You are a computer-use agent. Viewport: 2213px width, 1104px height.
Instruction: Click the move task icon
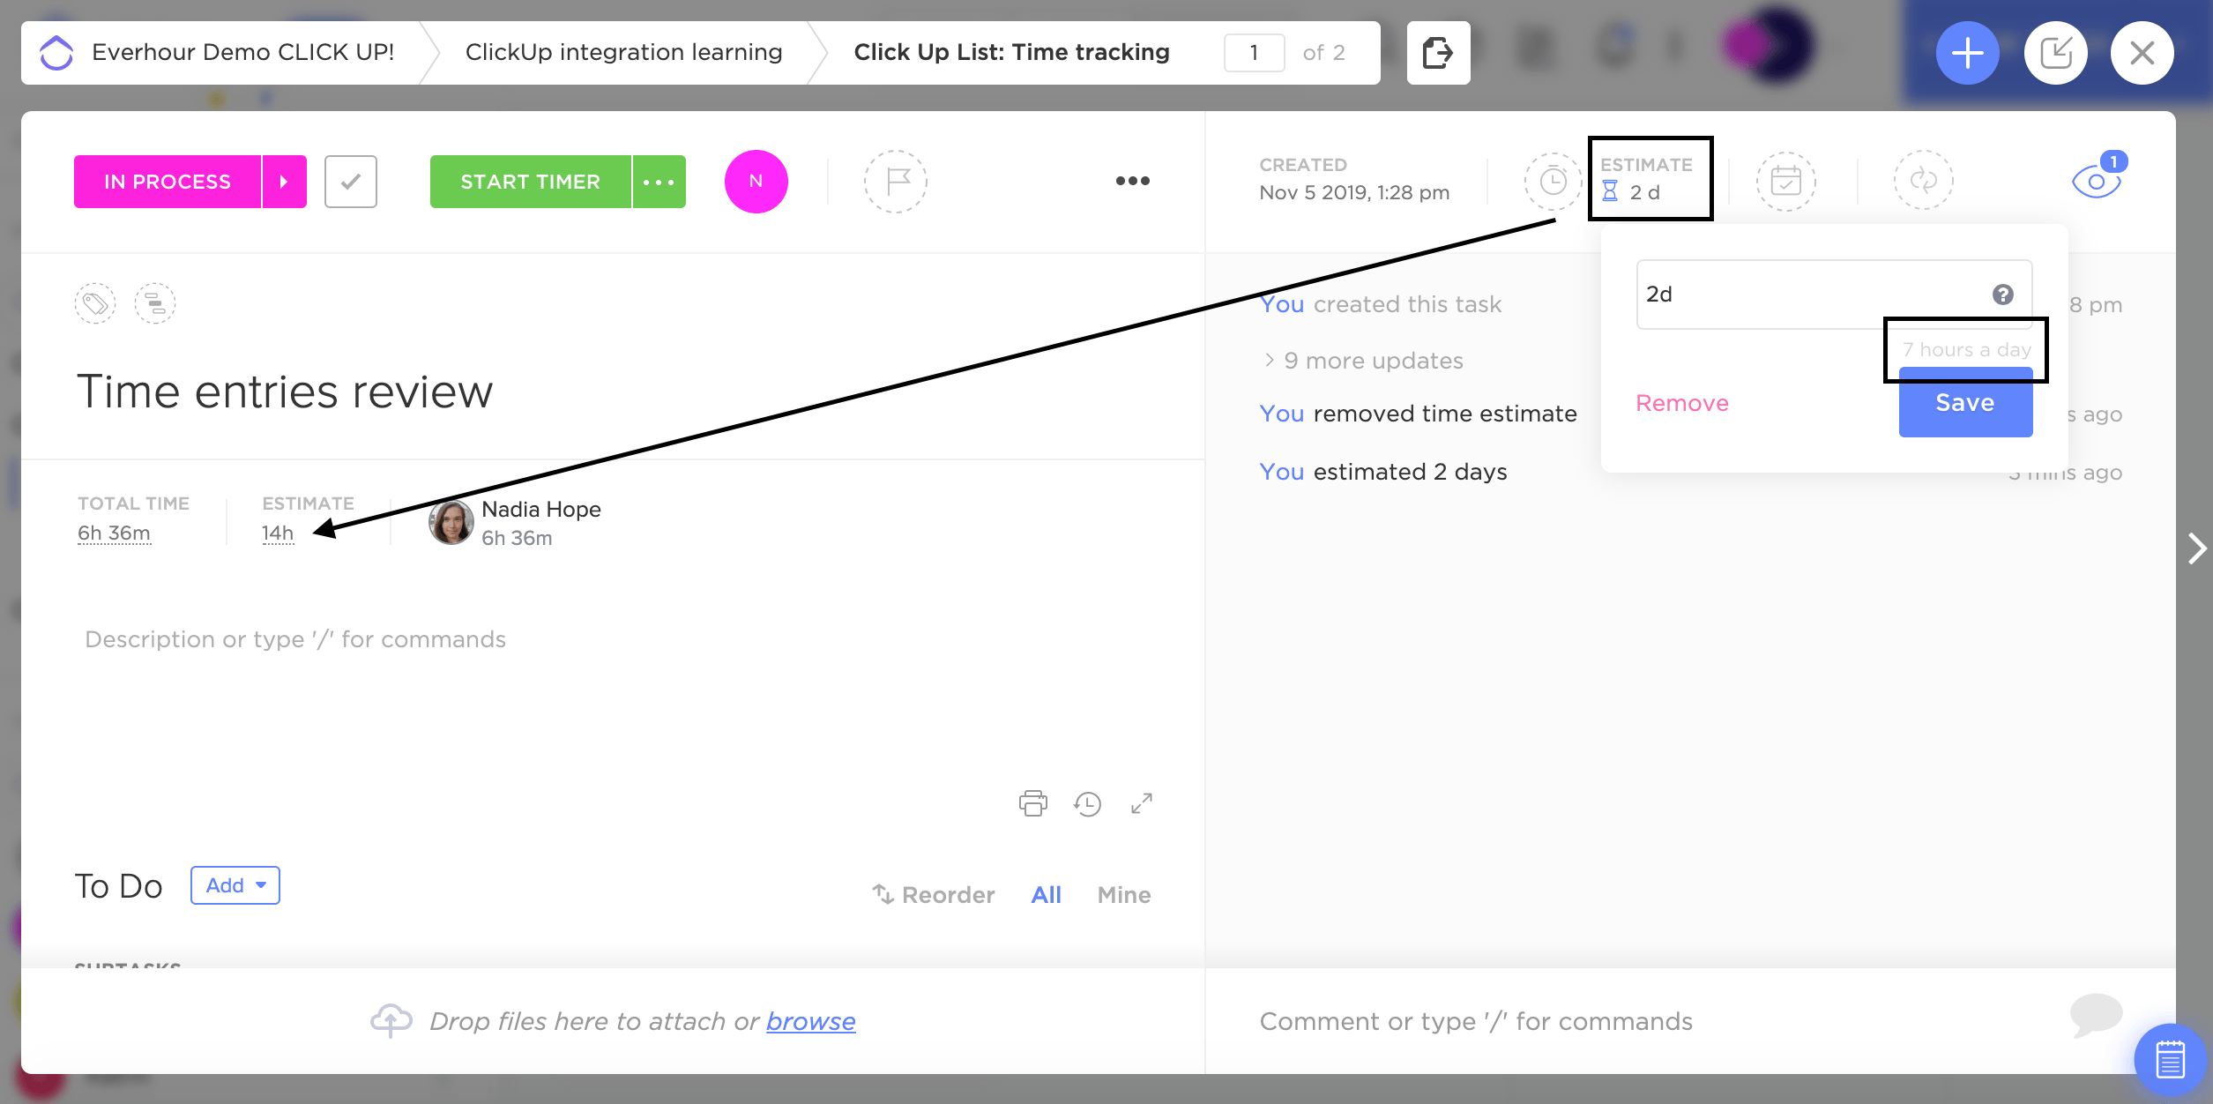point(1438,53)
